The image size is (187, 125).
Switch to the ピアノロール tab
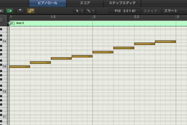coord(48,3)
